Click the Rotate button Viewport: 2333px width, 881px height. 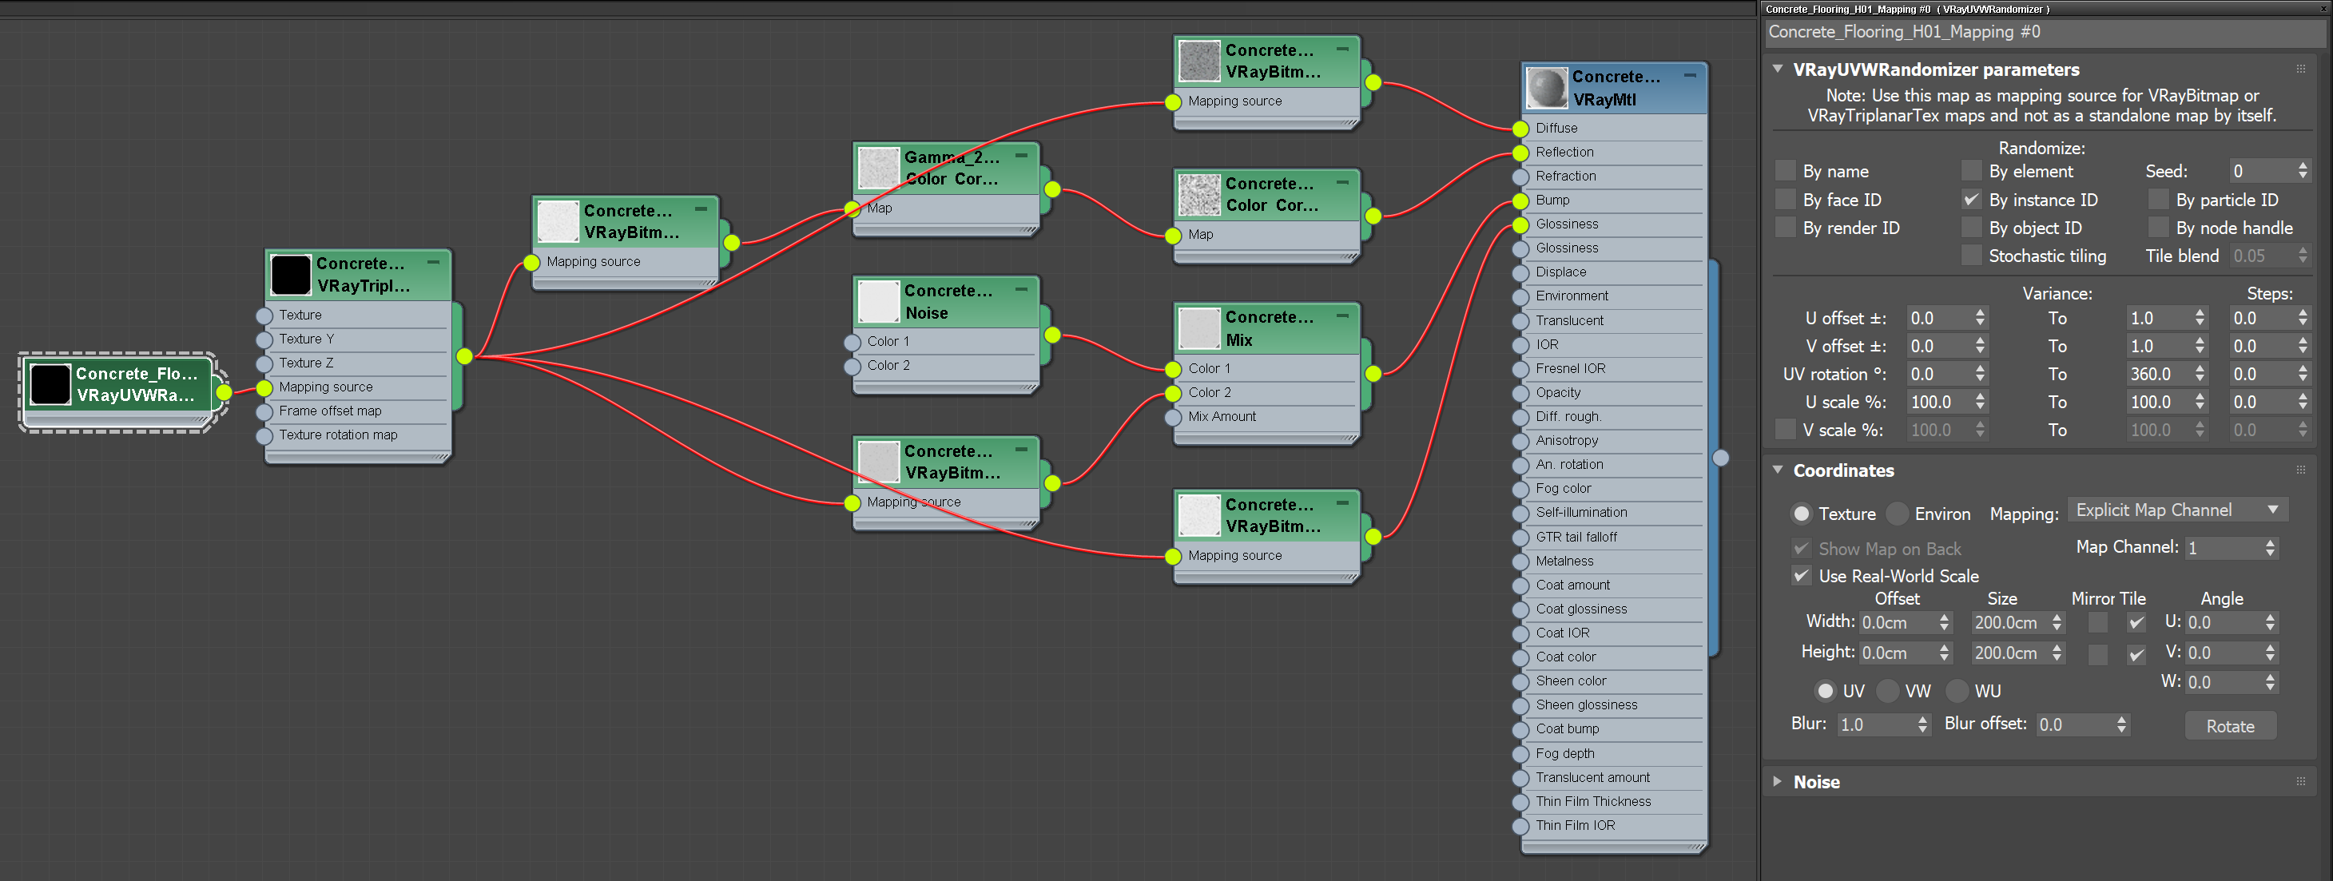[2230, 725]
